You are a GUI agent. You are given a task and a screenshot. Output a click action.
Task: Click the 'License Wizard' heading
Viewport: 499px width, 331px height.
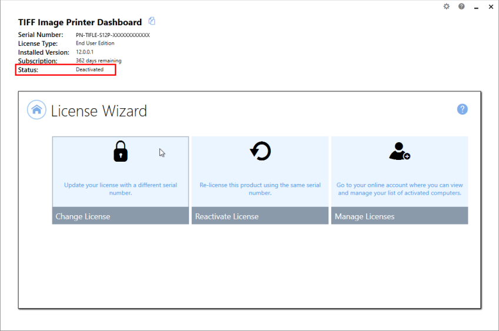[99, 111]
